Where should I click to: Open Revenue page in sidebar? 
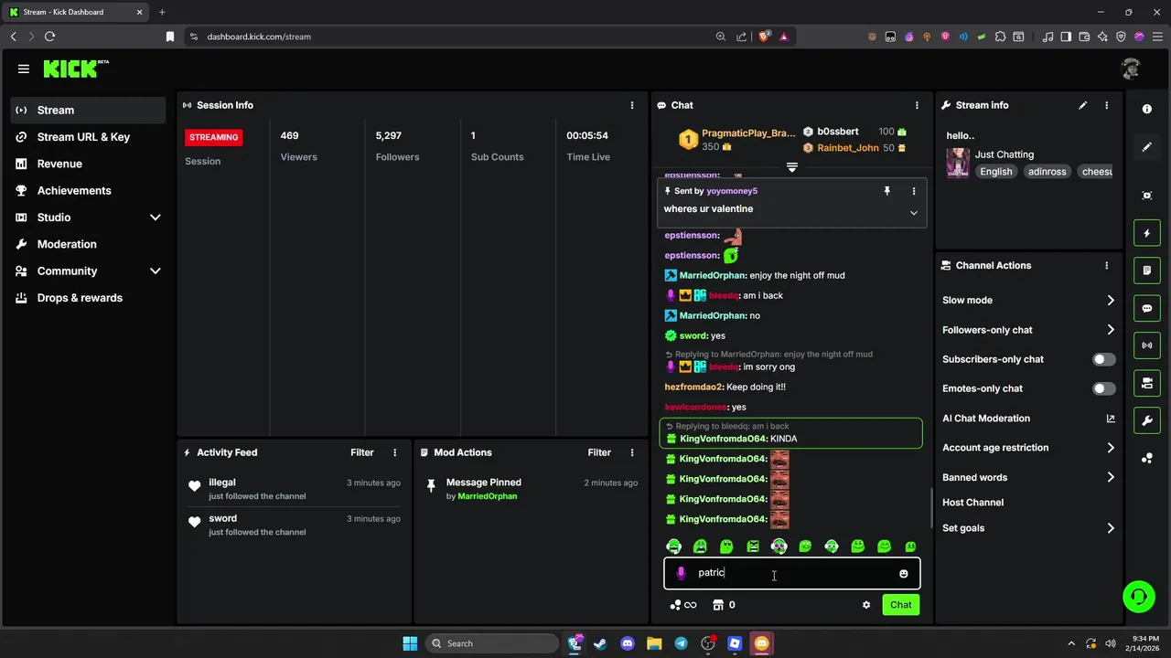(88, 164)
